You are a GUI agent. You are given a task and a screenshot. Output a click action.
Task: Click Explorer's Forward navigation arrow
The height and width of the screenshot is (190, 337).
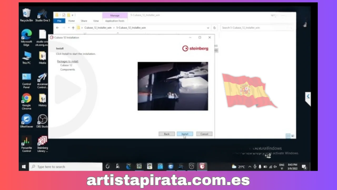(x=63, y=28)
